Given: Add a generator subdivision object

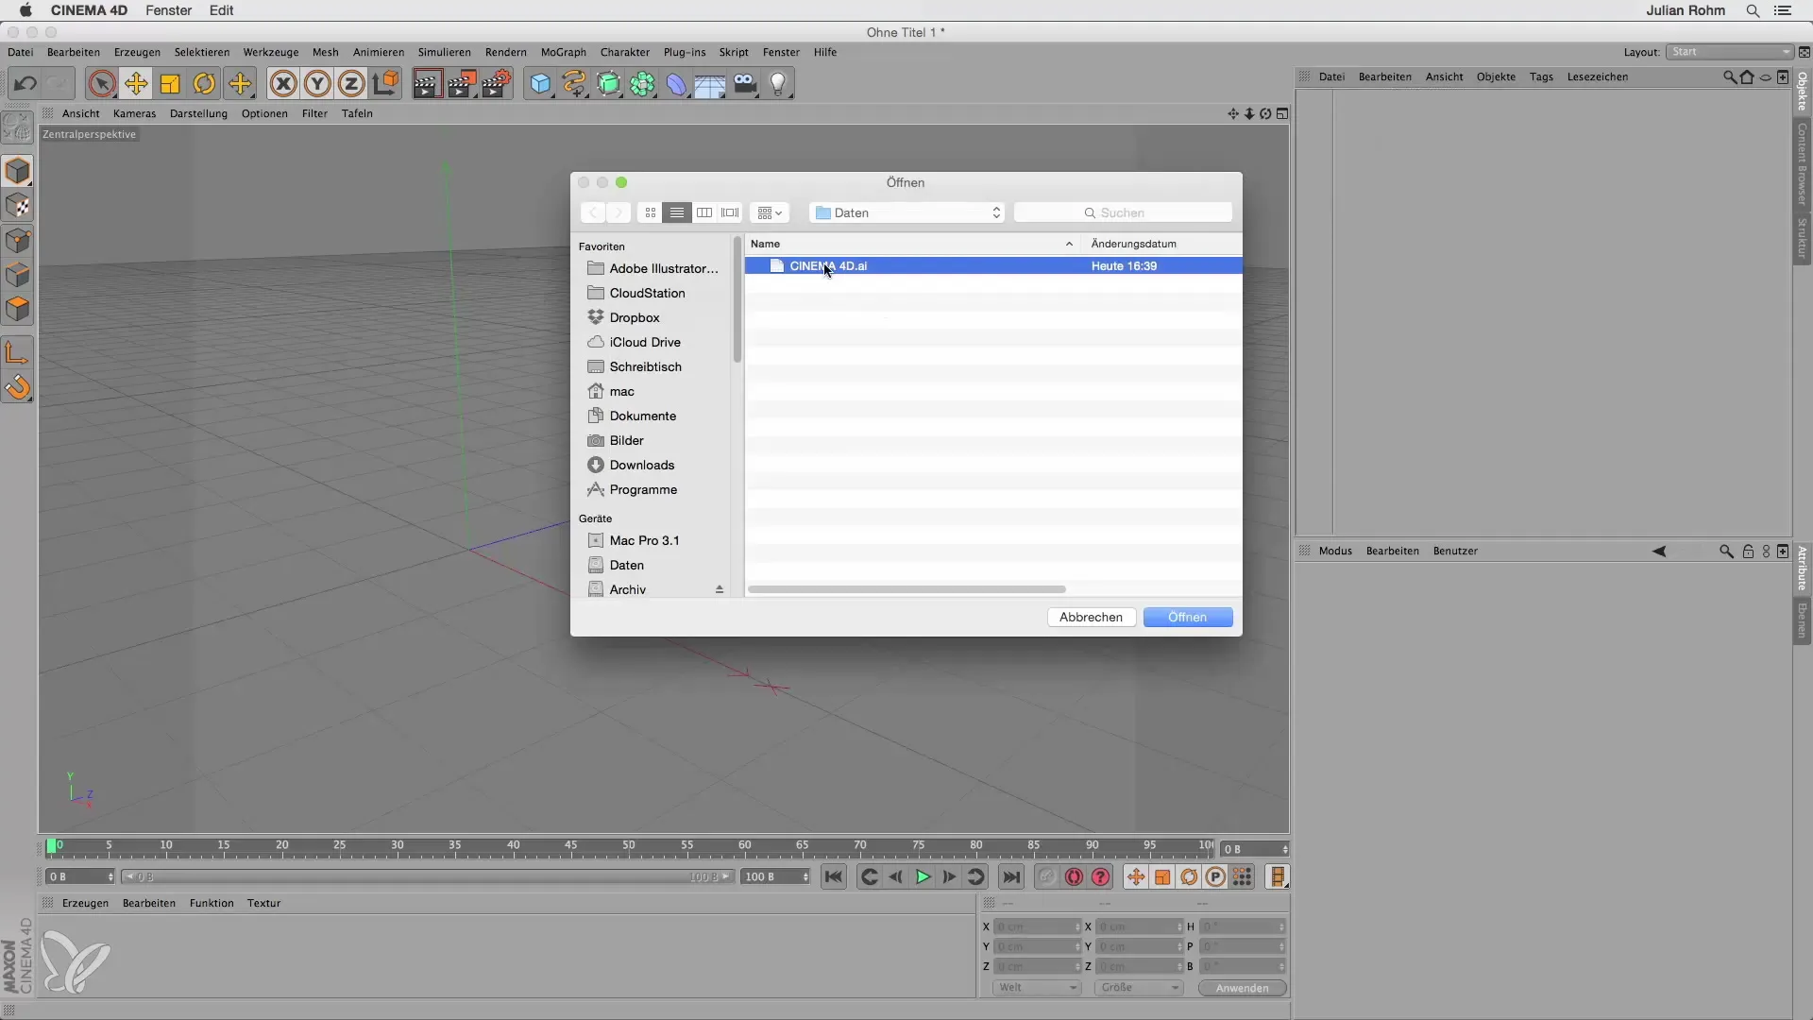Looking at the screenshot, I should pyautogui.click(x=609, y=83).
